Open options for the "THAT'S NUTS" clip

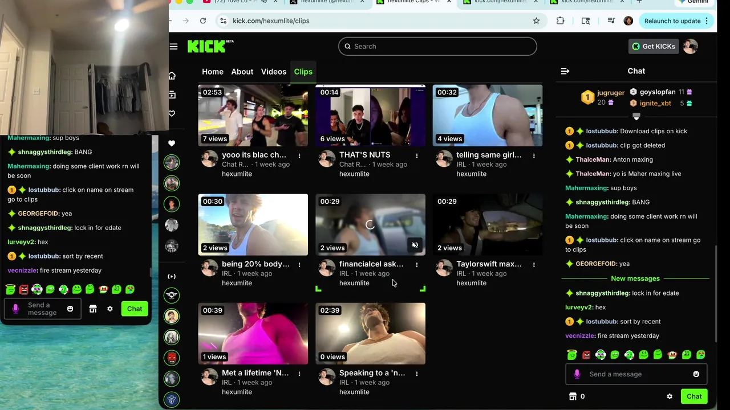coord(417,155)
